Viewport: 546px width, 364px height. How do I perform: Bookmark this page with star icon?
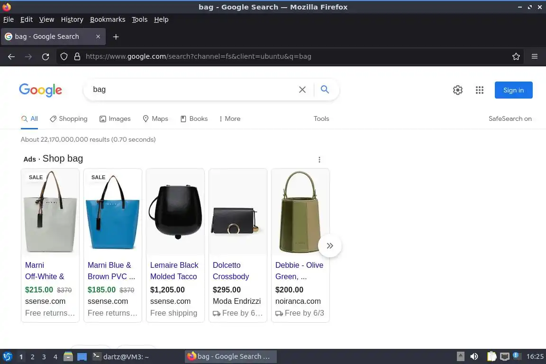tap(516, 56)
